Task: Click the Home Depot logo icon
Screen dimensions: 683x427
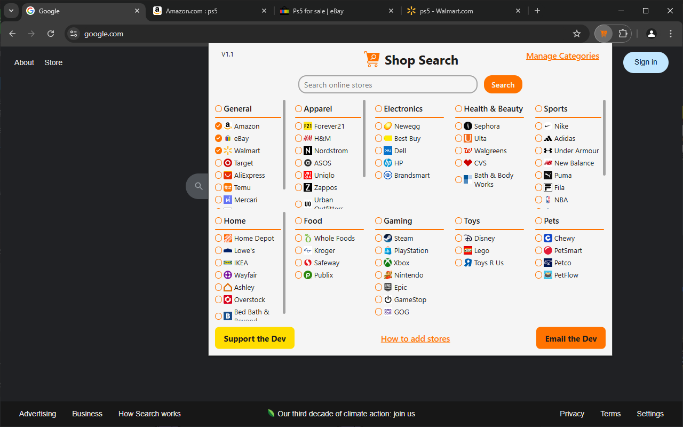Action: pos(228,238)
